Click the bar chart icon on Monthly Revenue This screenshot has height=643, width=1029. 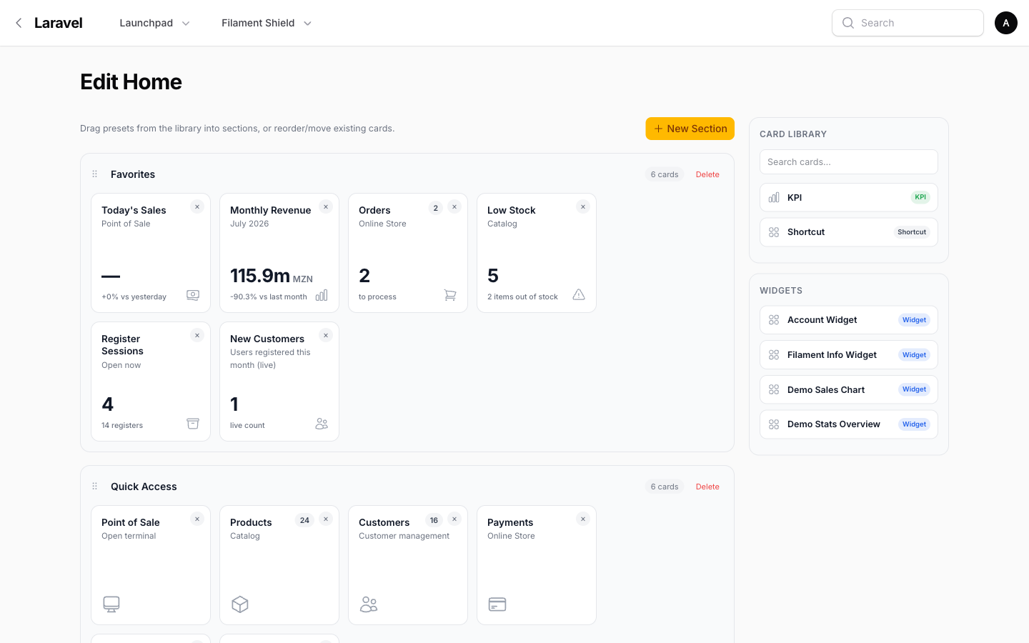click(x=322, y=295)
